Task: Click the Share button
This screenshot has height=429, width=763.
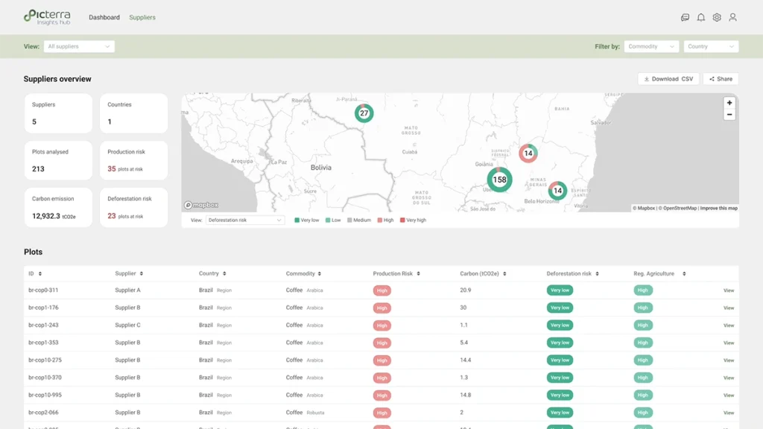Action: 721,79
